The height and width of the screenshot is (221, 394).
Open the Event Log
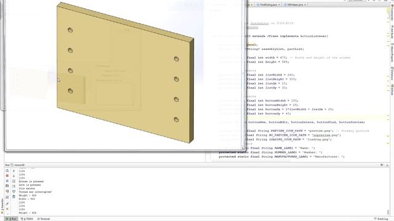tap(380, 219)
